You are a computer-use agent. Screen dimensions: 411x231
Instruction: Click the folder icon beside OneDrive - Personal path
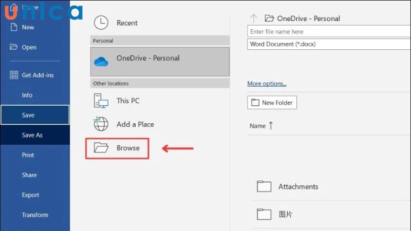pyautogui.click(x=269, y=18)
